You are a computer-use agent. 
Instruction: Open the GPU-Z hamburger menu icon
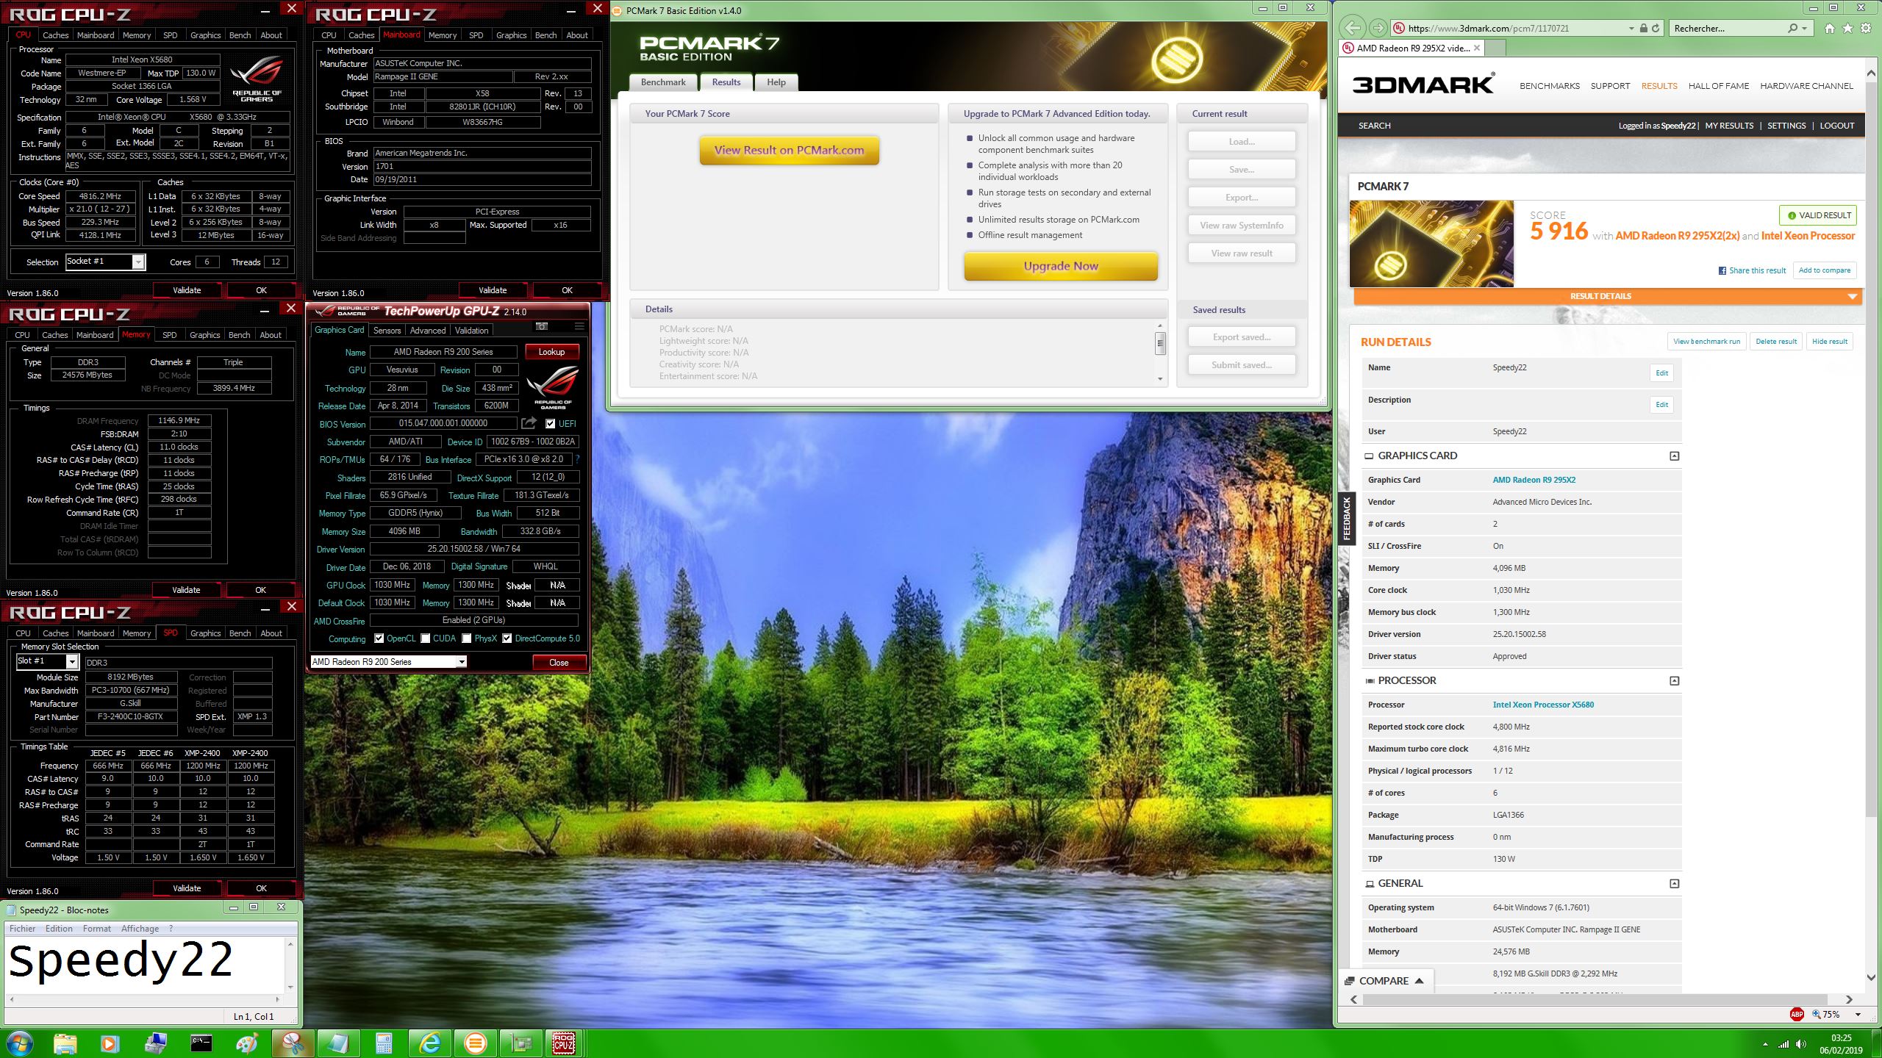coord(579,326)
